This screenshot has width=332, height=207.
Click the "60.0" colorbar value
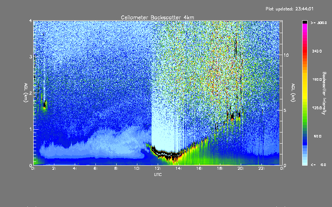[x=317, y=136]
